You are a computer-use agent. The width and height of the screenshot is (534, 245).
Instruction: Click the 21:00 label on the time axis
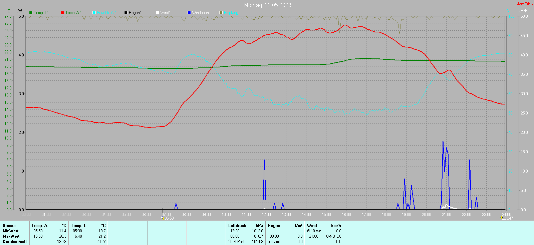pyautogui.click(x=447, y=215)
